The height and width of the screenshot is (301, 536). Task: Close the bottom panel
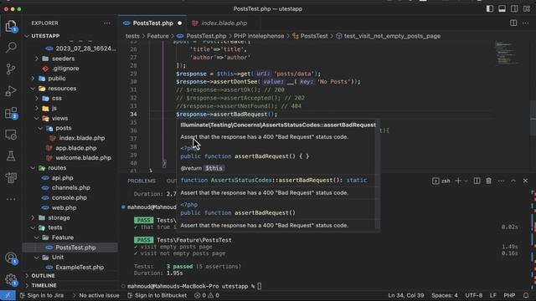525,181
